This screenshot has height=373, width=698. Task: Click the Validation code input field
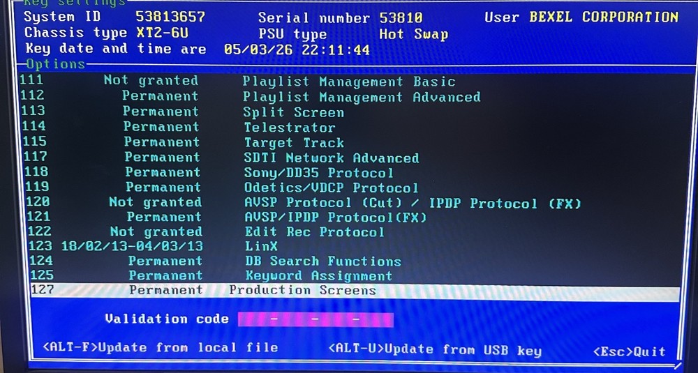[315, 319]
